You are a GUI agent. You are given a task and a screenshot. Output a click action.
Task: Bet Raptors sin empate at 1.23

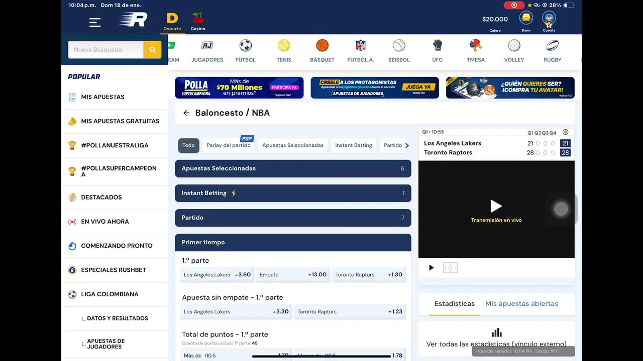[x=350, y=311]
